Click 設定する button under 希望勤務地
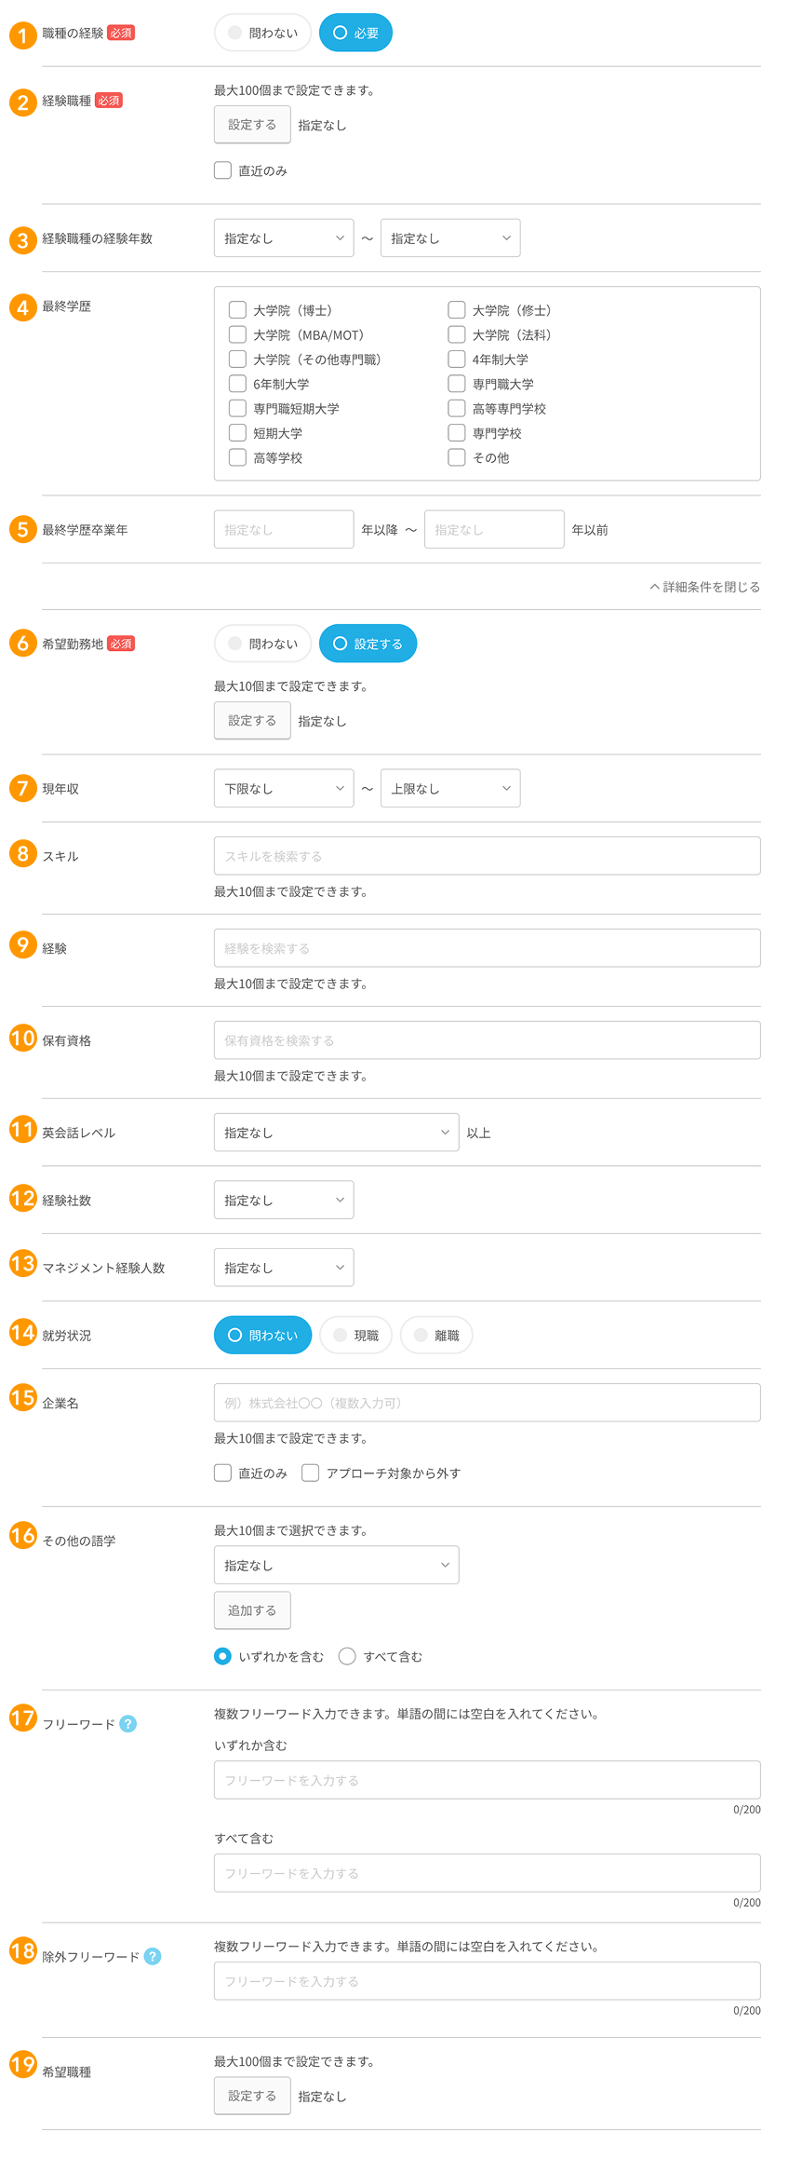The height and width of the screenshot is (2159, 789). [252, 721]
